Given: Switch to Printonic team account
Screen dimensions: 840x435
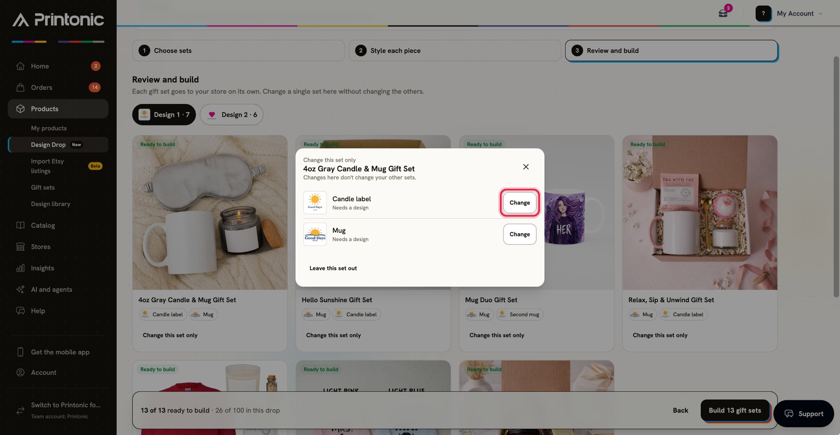Looking at the screenshot, I should pyautogui.click(x=58, y=410).
